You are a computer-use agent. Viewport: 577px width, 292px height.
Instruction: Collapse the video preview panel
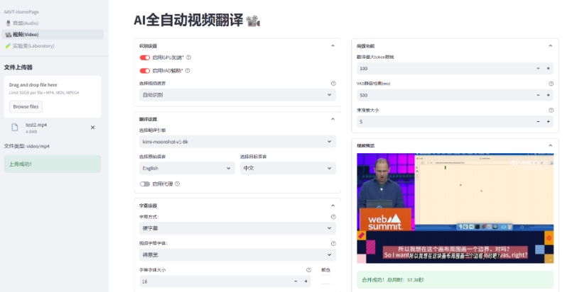[x=550, y=145]
